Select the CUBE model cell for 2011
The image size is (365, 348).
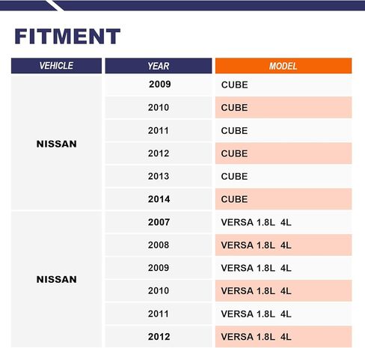tap(283, 130)
